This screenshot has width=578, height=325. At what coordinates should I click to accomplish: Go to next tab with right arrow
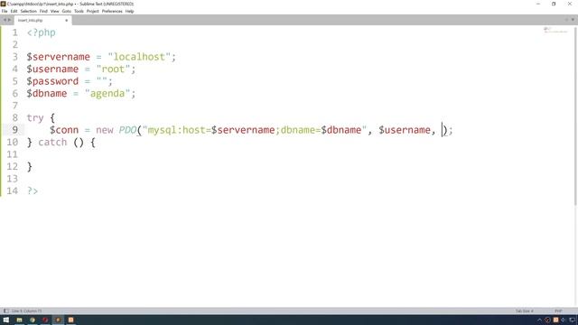(x=10, y=20)
